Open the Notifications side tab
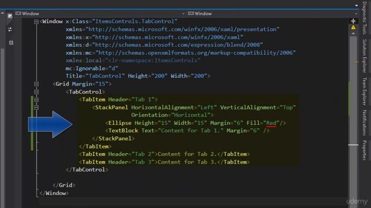Screen dimensions: 371x208 (x=365, y=122)
